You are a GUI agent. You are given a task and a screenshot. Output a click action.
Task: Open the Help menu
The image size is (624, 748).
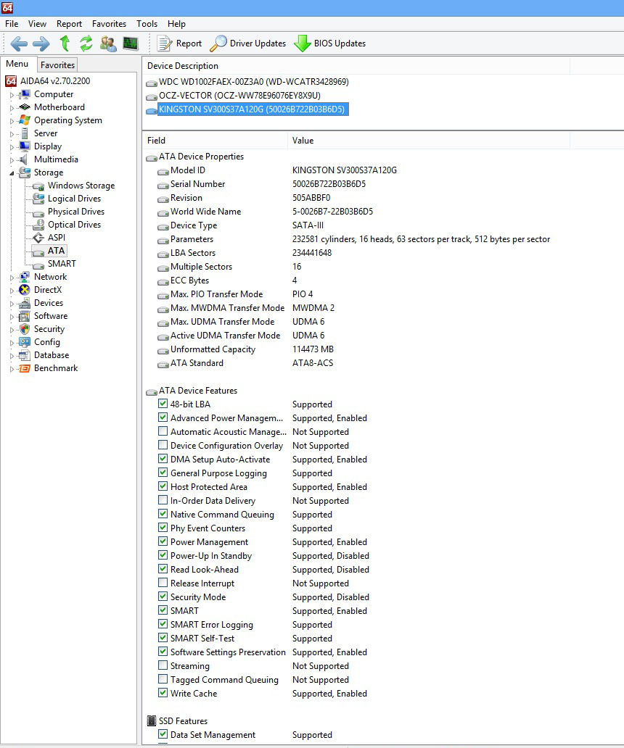[x=176, y=24]
